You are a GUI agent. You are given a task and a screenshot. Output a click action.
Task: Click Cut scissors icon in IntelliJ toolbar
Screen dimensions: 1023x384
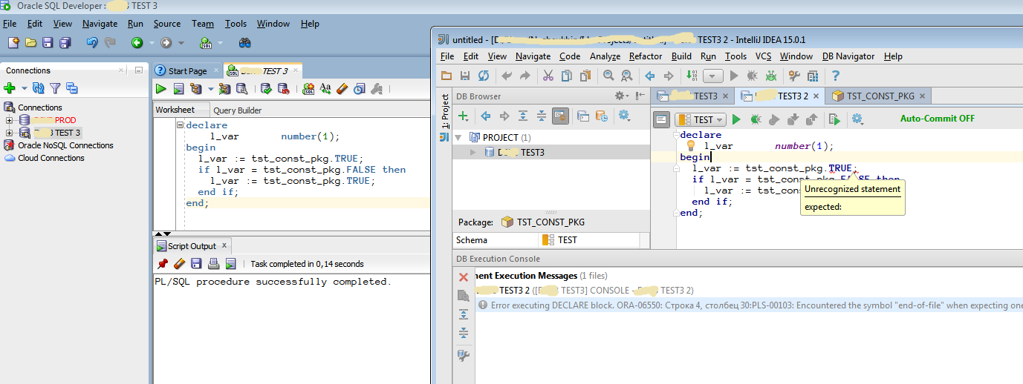click(x=548, y=76)
